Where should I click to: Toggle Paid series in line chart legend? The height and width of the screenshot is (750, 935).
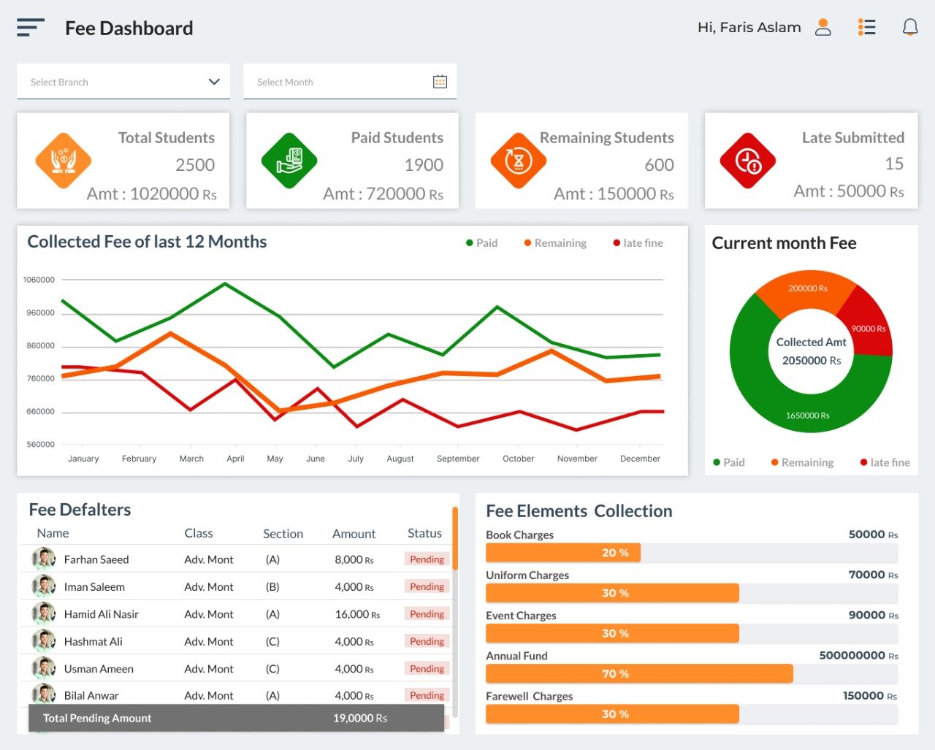point(482,243)
